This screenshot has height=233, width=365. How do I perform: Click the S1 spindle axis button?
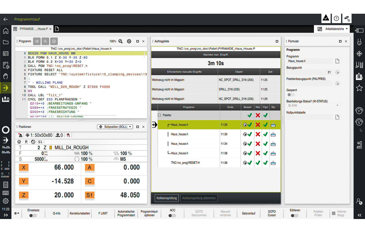point(90,195)
